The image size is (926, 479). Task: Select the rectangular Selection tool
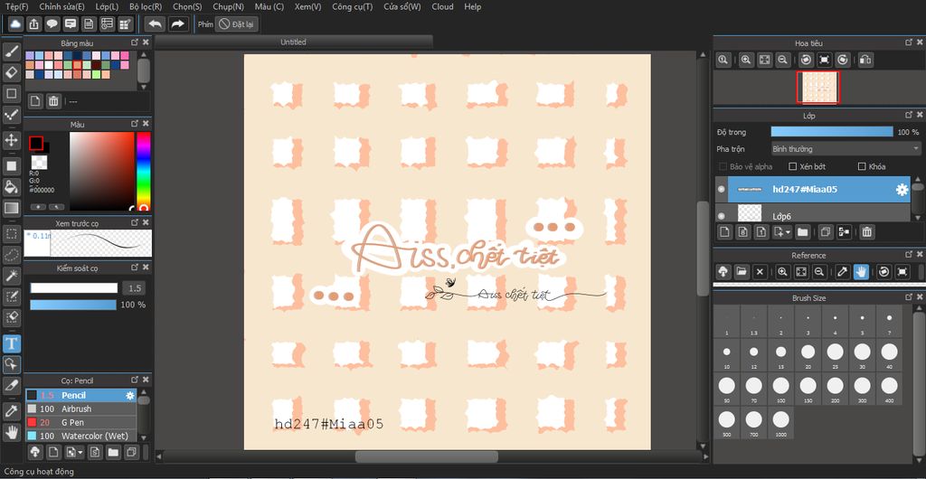pyautogui.click(x=11, y=233)
